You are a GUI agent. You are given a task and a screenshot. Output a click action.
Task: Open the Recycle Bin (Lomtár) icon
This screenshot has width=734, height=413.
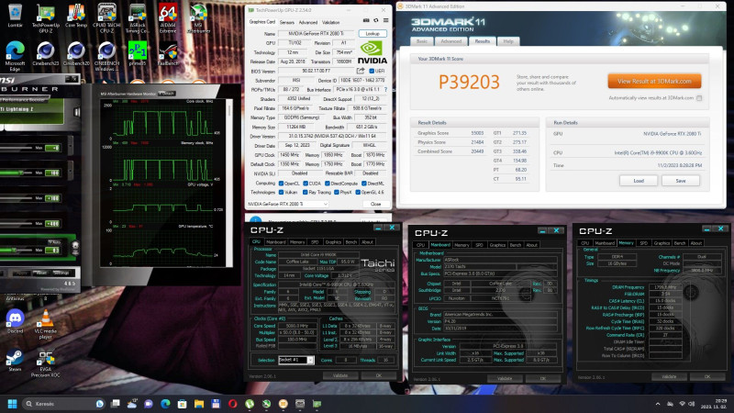click(x=15, y=17)
